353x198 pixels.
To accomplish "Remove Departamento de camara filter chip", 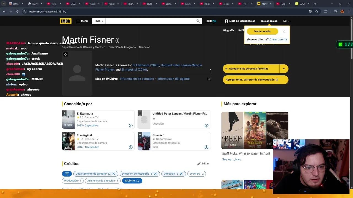I will point(113,174).
